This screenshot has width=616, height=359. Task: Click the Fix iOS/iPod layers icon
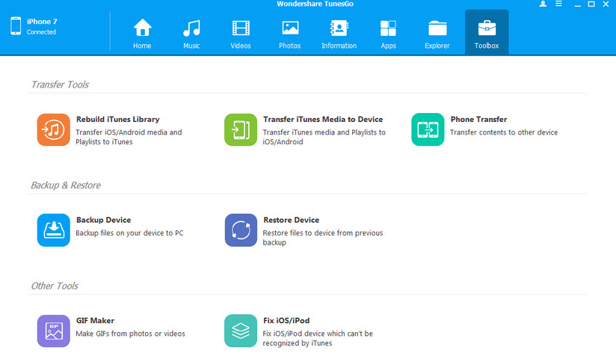pyautogui.click(x=241, y=331)
